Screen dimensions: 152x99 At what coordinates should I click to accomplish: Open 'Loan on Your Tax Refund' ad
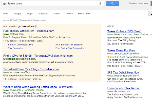[124, 88]
